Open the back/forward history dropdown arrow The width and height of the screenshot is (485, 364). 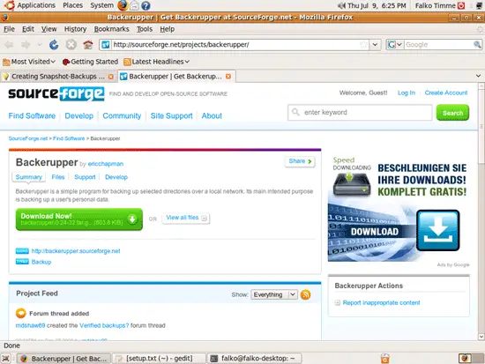point(40,45)
